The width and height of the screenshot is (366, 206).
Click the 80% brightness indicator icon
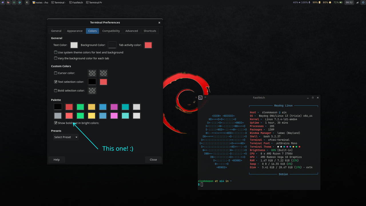pyautogui.click(x=330, y=2)
